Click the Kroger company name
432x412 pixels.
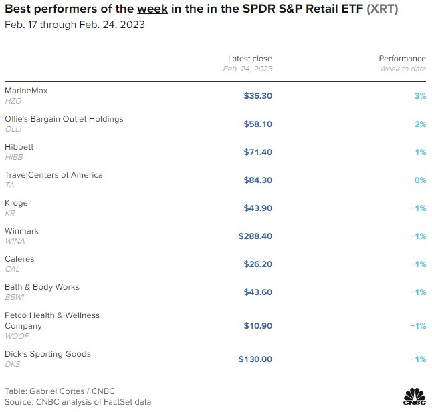(18, 203)
